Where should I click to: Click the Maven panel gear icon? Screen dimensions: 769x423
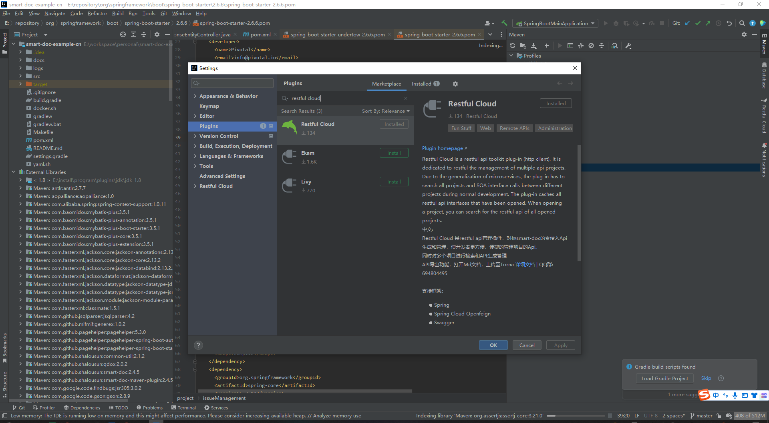744,34
